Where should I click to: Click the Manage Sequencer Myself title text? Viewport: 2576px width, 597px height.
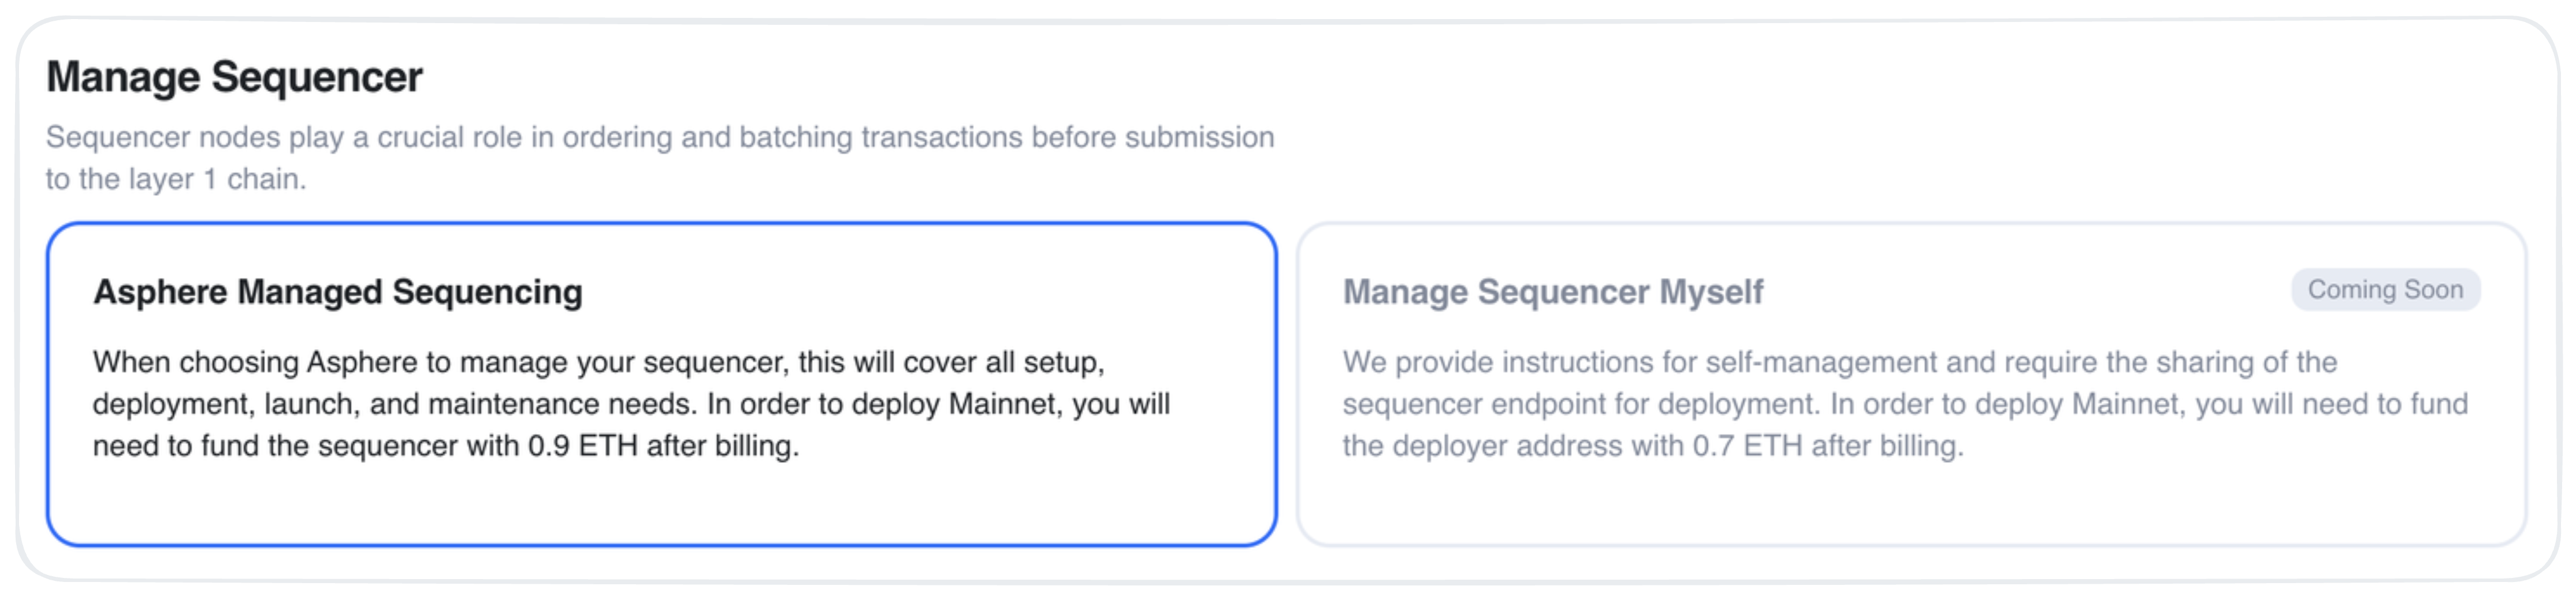point(1553,292)
